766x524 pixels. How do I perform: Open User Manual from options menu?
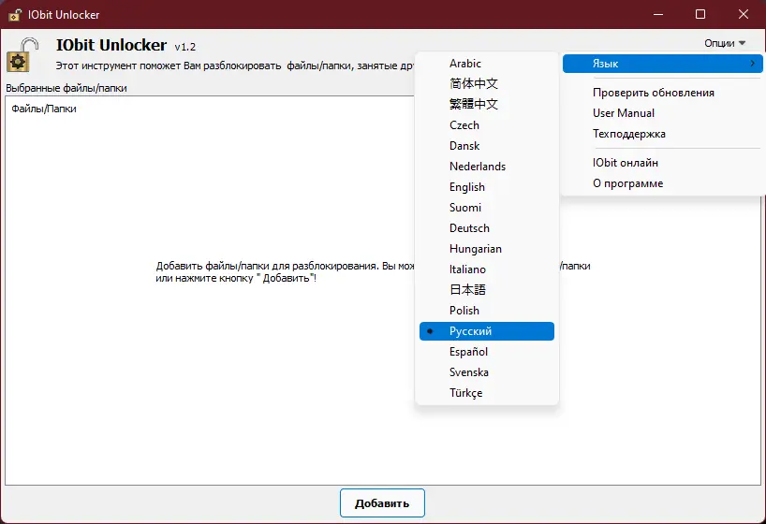662,113
